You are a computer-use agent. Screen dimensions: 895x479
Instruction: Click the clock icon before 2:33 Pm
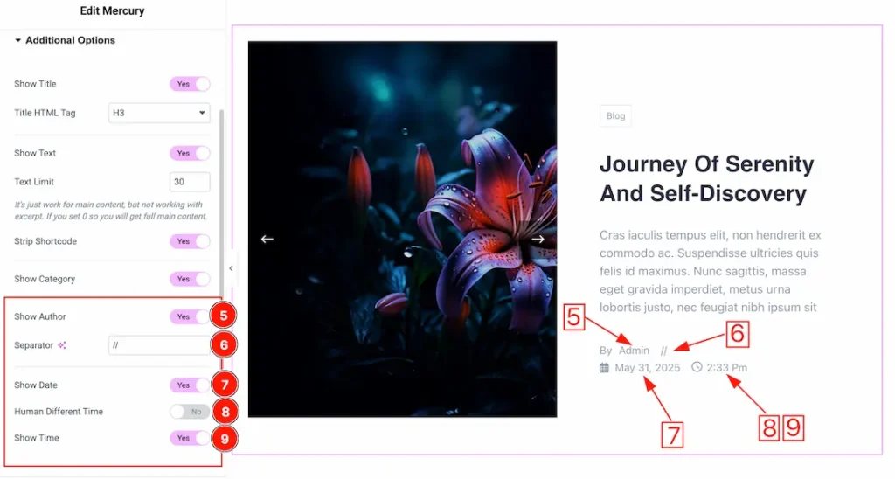(x=697, y=367)
